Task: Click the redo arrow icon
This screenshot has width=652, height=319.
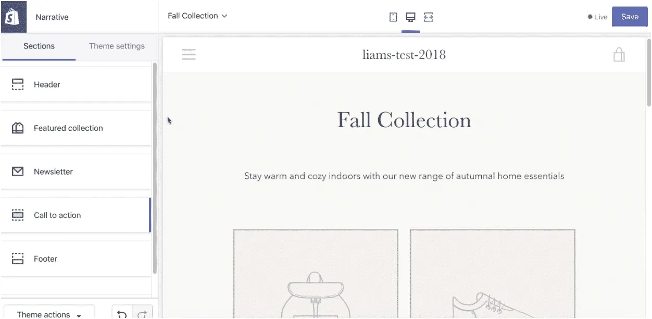Action: pos(142,313)
